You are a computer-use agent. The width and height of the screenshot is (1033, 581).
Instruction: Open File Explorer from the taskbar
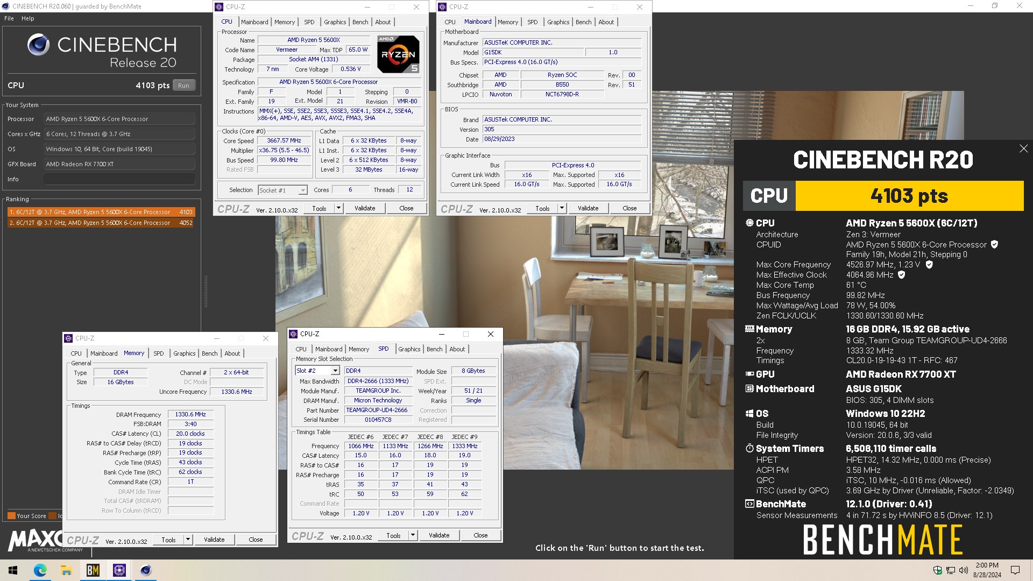(x=66, y=570)
